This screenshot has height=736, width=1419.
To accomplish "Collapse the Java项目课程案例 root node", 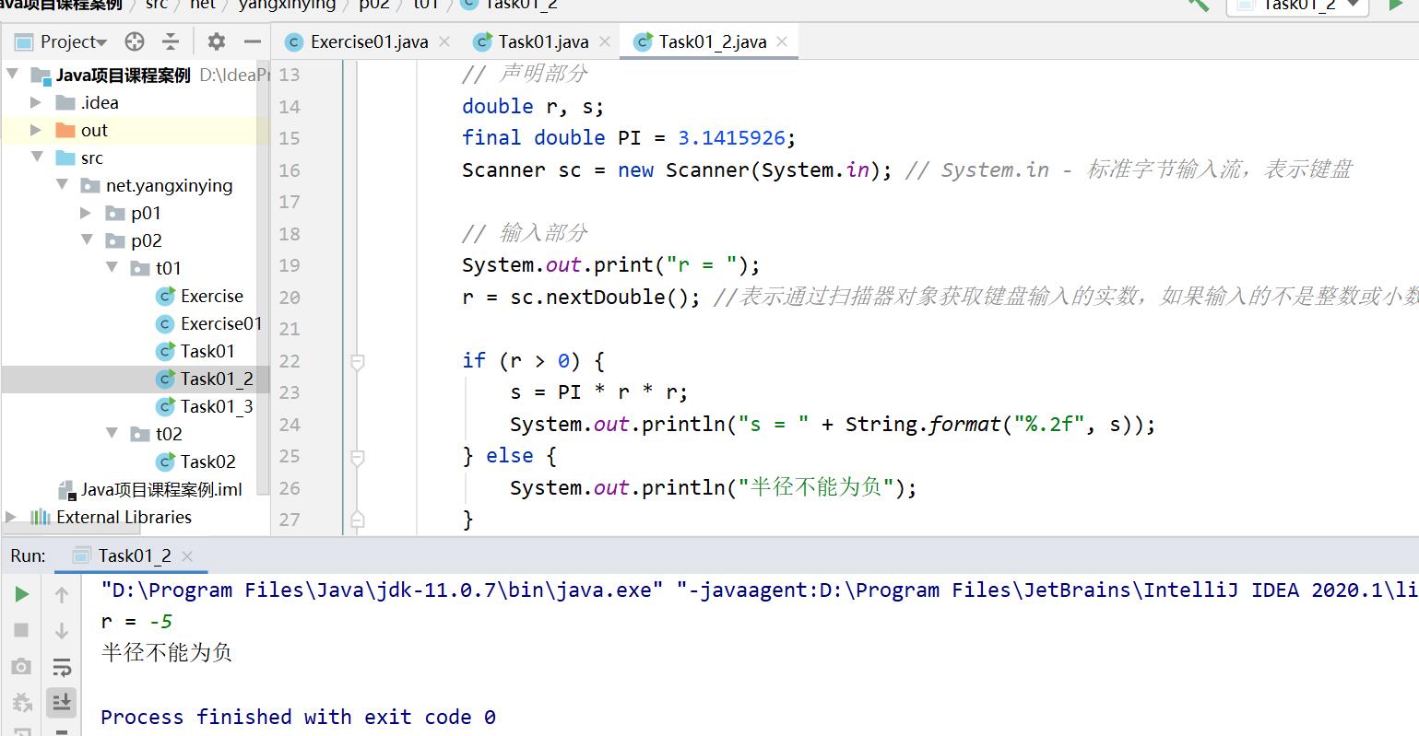I will coord(13,75).
